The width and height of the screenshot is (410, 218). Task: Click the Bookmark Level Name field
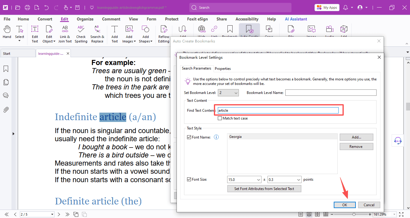(331, 92)
